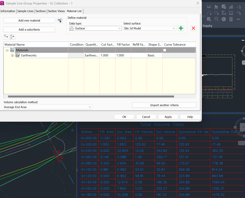Select the zoom coordinate query icon in Inquiry

(x=216, y=19)
